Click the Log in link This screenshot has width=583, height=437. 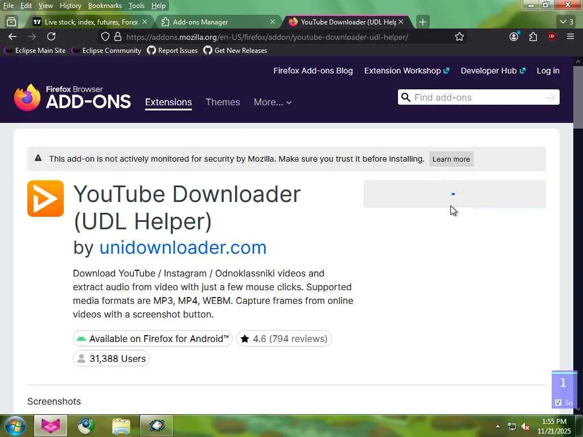548,71
